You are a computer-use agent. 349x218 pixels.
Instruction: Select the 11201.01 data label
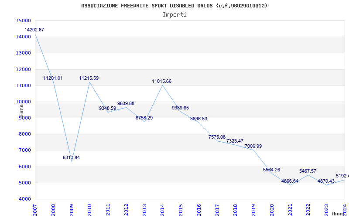pyautogui.click(x=53, y=78)
